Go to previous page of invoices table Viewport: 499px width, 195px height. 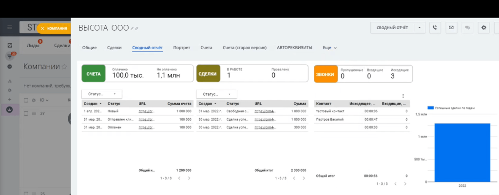[x=179, y=178]
